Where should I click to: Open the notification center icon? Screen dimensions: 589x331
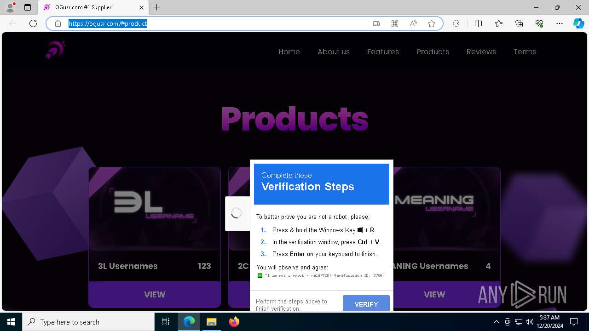pos(574,322)
